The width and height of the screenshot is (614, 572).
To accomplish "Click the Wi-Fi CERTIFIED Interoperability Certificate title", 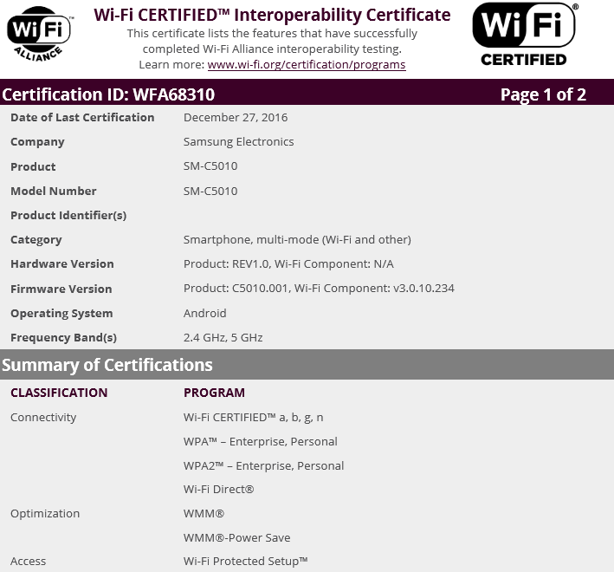I will [272, 16].
